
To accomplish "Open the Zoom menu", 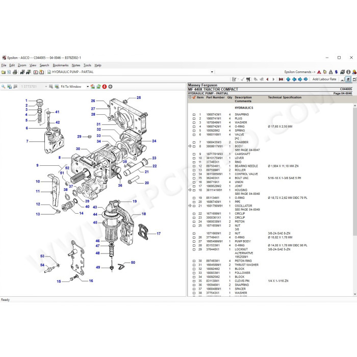I will point(22,65).
